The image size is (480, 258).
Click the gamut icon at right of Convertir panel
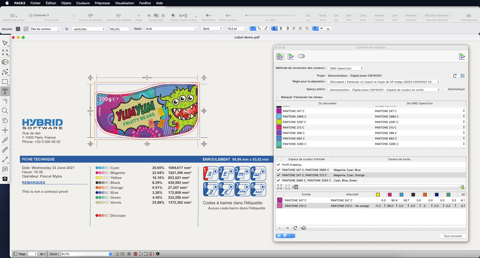(462, 56)
